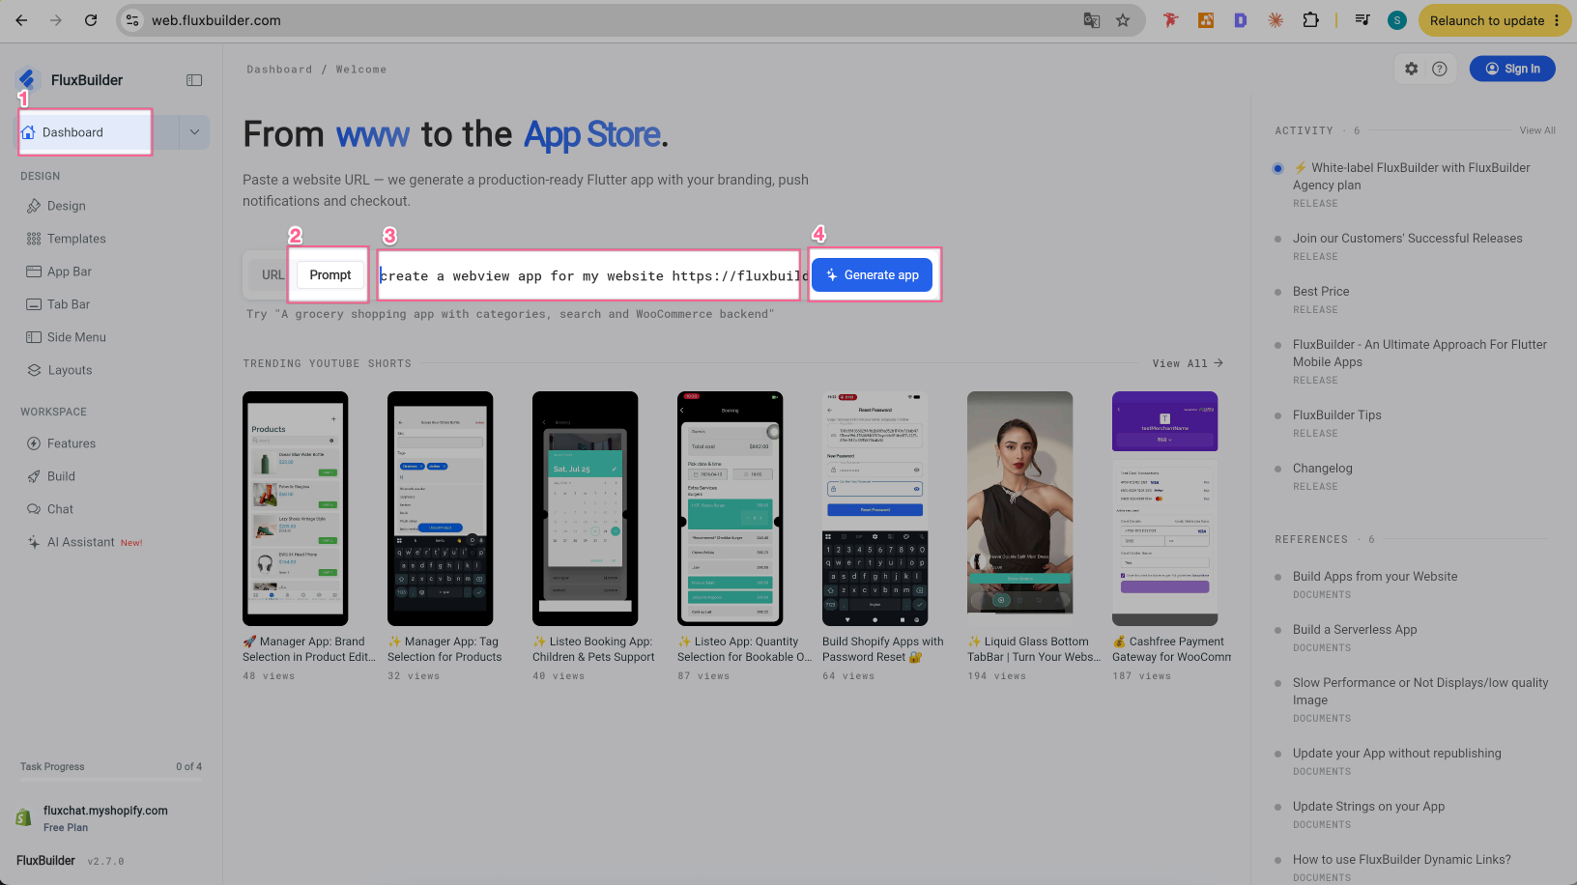Open the browser profile avatar

coord(1397,20)
